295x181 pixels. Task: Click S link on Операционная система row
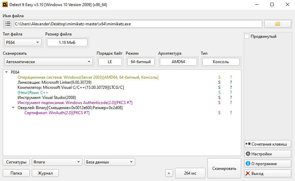pyautogui.click(x=219, y=77)
